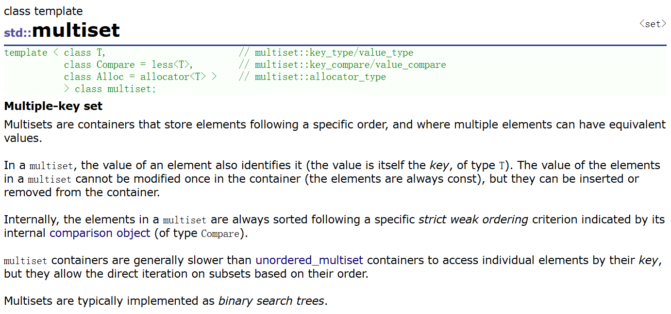Click the multiset::allocator_type comment
The width and height of the screenshot is (671, 314).
click(312, 77)
